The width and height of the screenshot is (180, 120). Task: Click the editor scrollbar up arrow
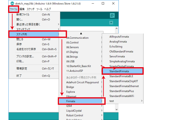coord(117,28)
